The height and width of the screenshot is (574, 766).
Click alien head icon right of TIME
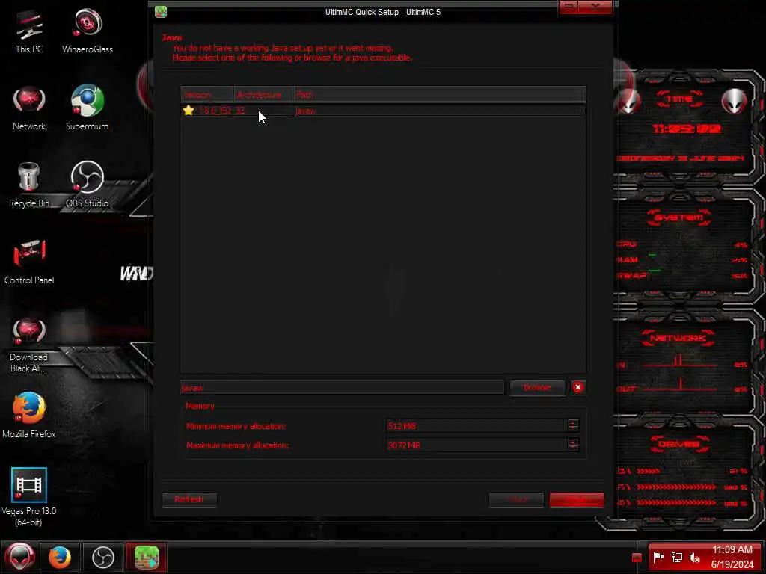pyautogui.click(x=735, y=101)
